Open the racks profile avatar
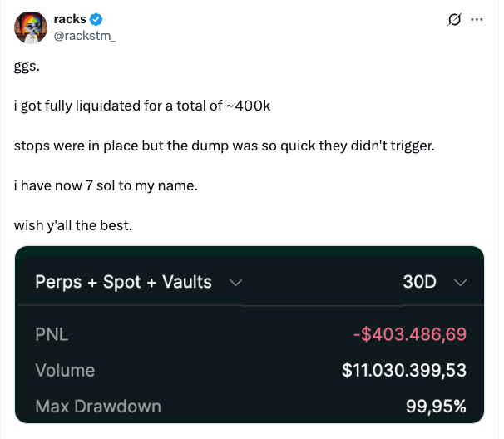The image size is (504, 439). point(29,28)
